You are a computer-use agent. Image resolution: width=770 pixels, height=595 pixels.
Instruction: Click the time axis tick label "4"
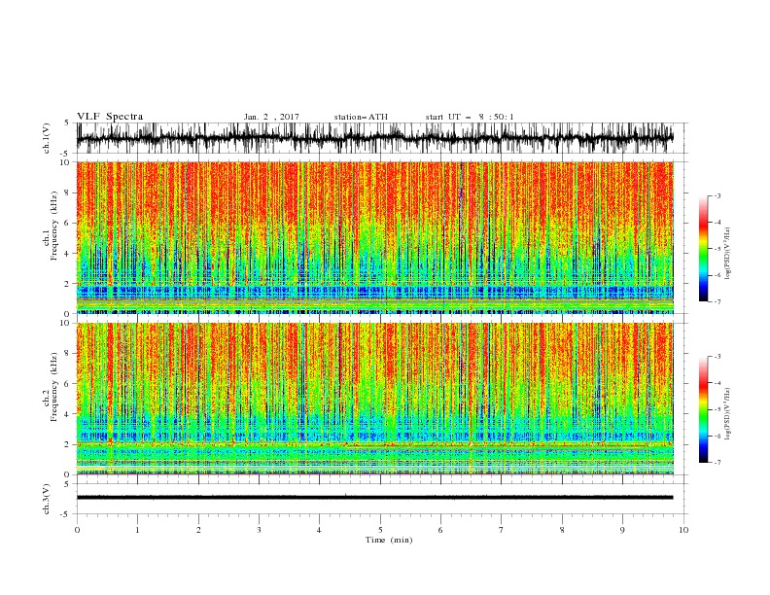click(x=319, y=530)
